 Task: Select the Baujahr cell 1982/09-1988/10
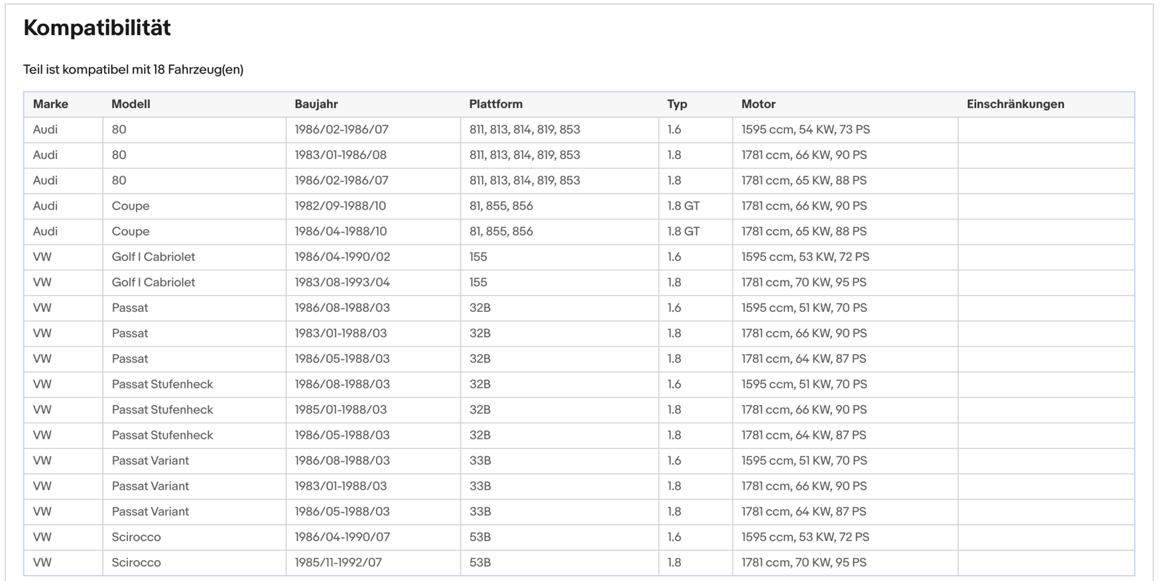point(340,206)
